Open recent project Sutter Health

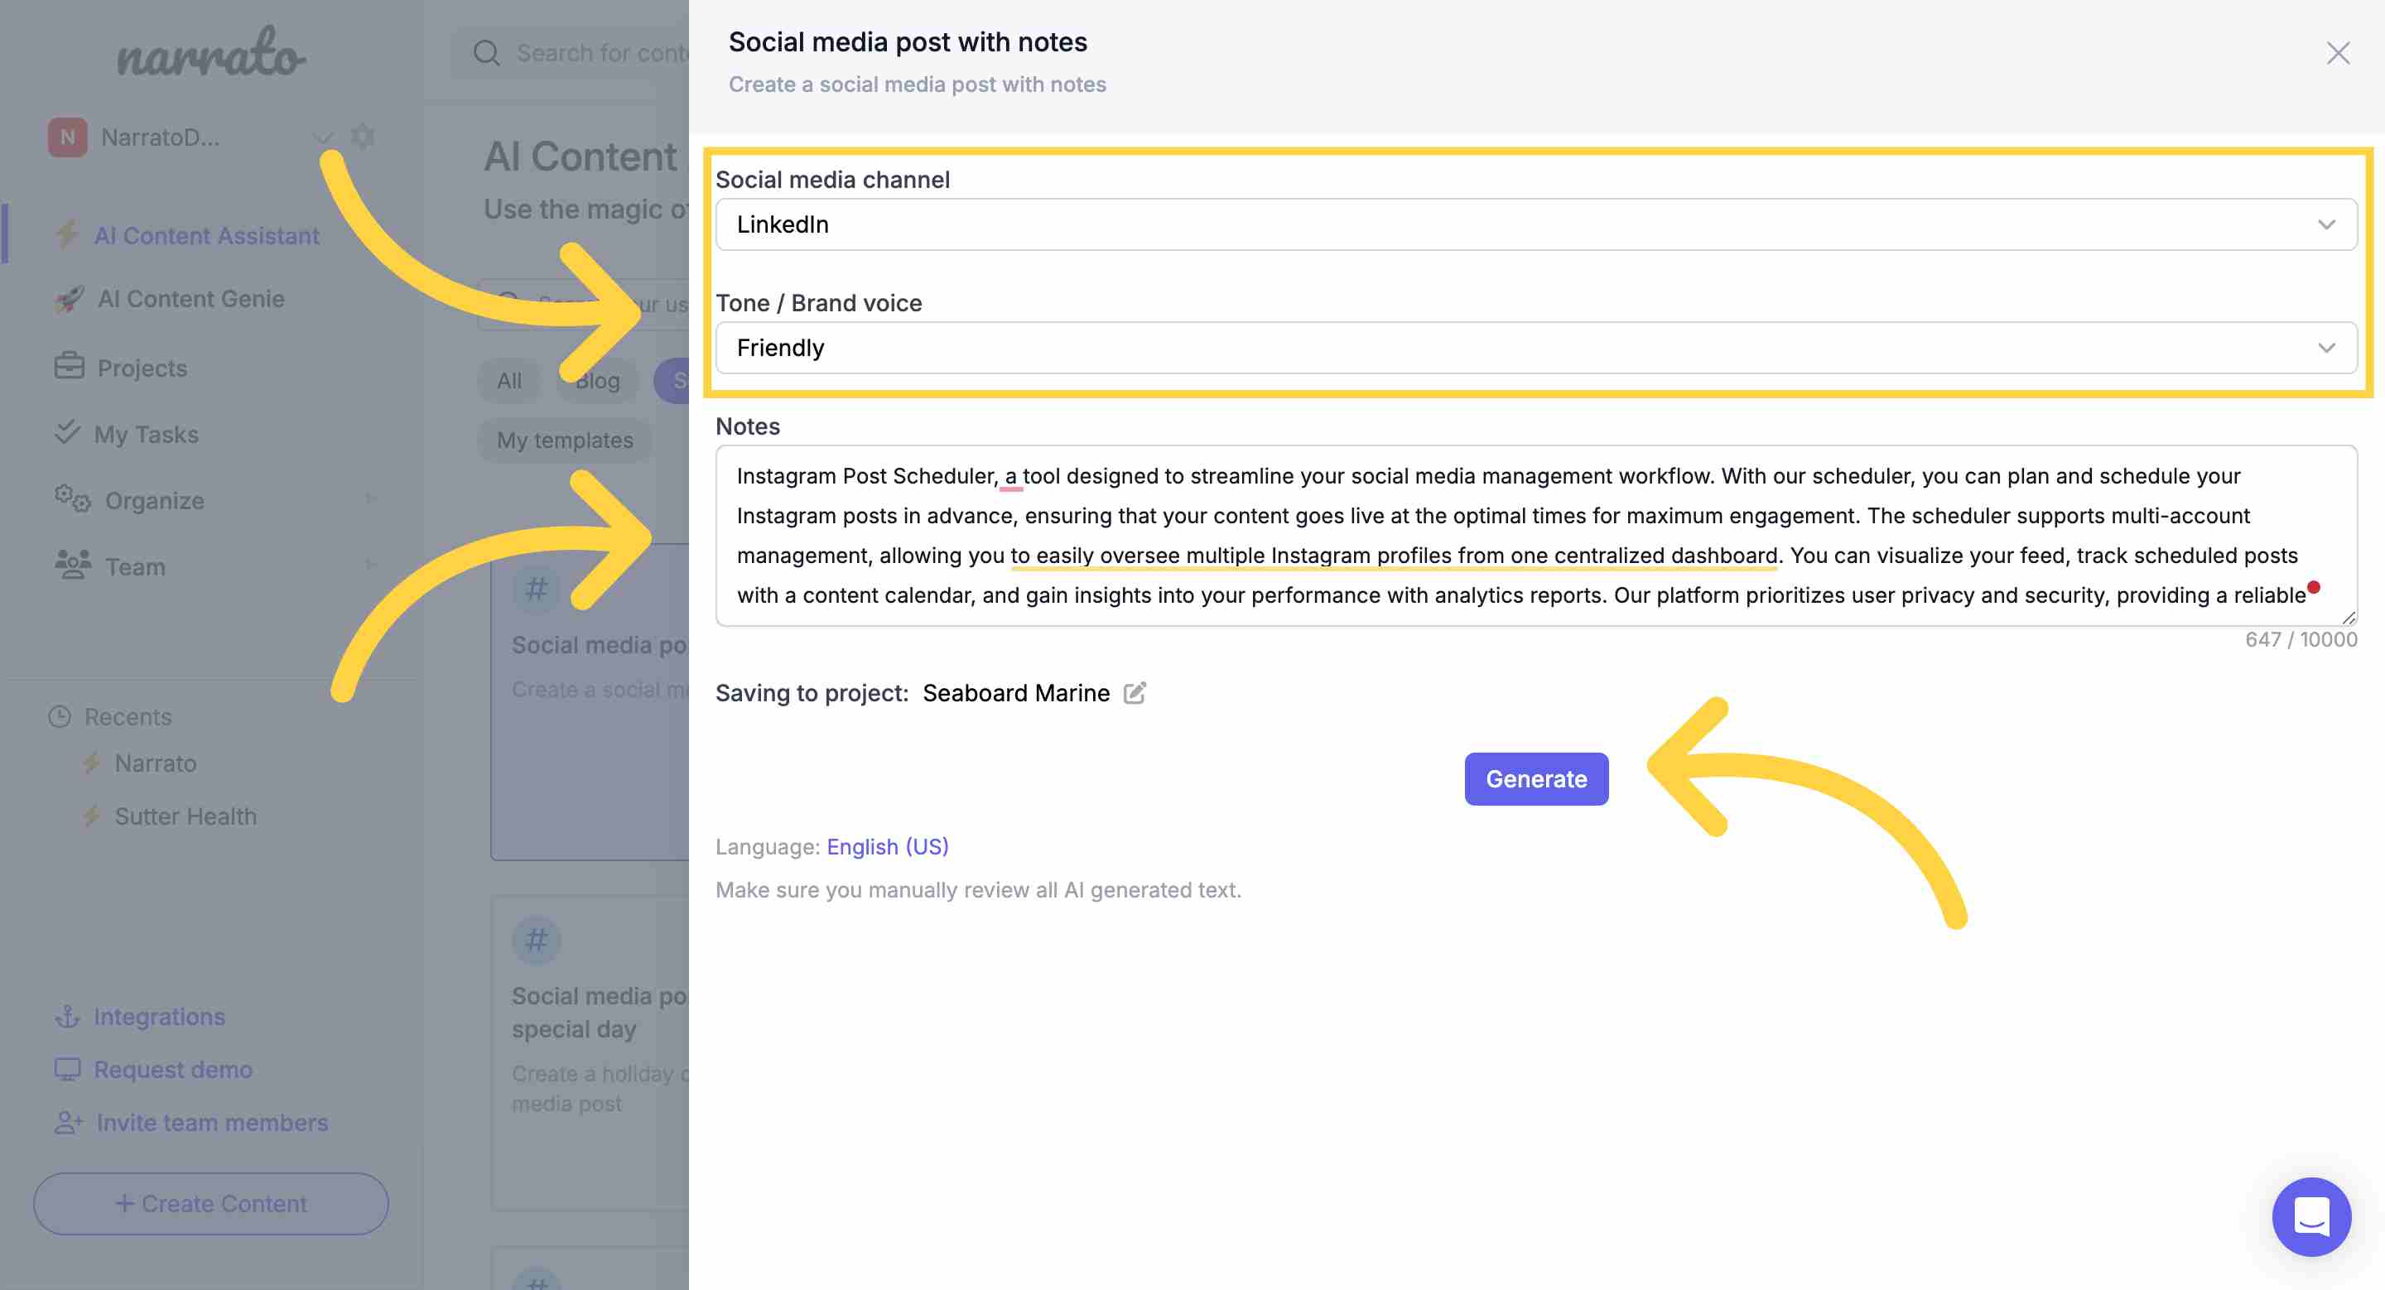click(185, 816)
